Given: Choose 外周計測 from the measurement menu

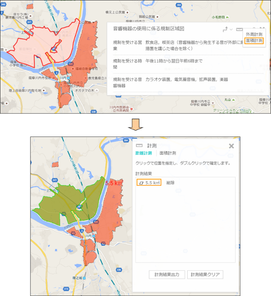Looking at the screenshot, I should pyautogui.click(x=254, y=34).
